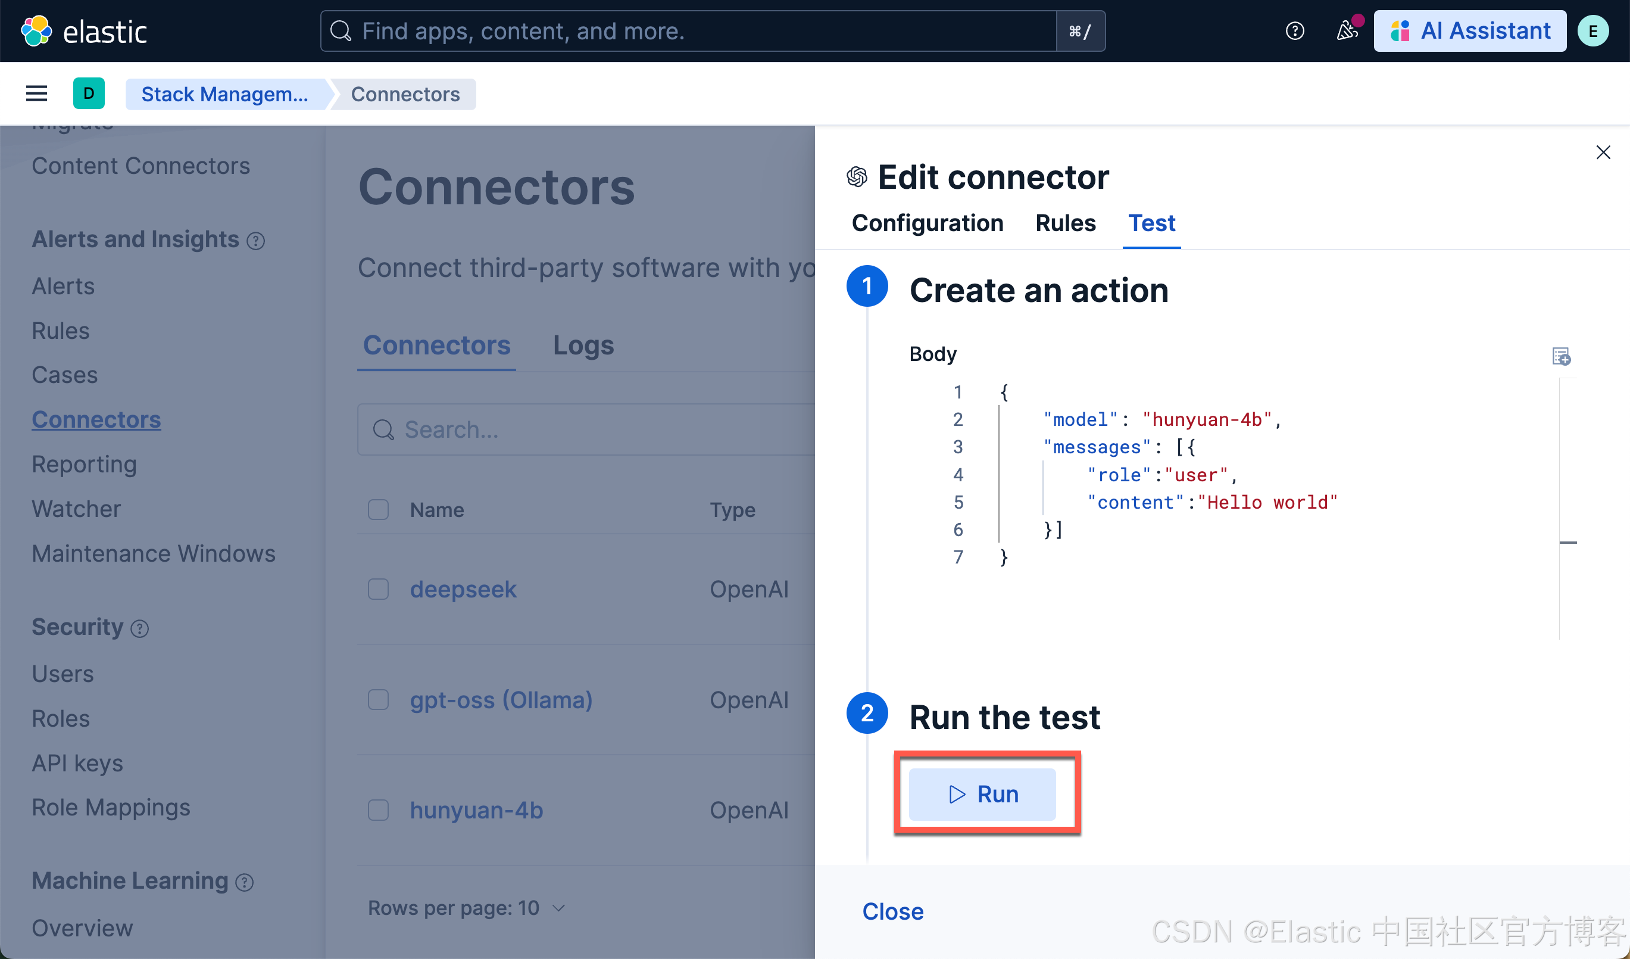The width and height of the screenshot is (1630, 959).
Task: Check the select-all Name header checkbox
Action: pyautogui.click(x=379, y=509)
